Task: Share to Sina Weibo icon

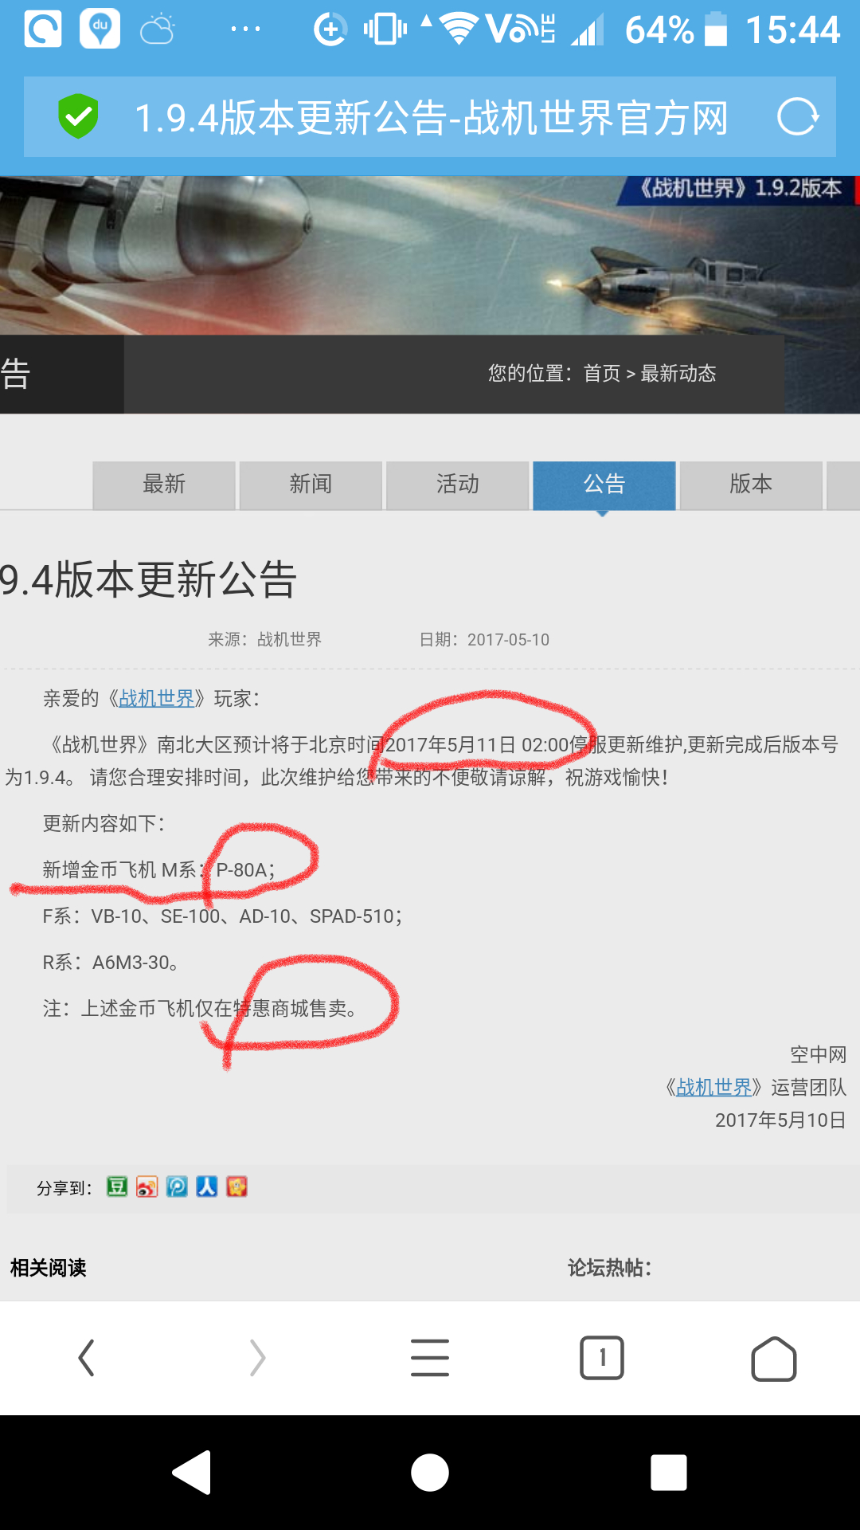Action: (147, 1187)
